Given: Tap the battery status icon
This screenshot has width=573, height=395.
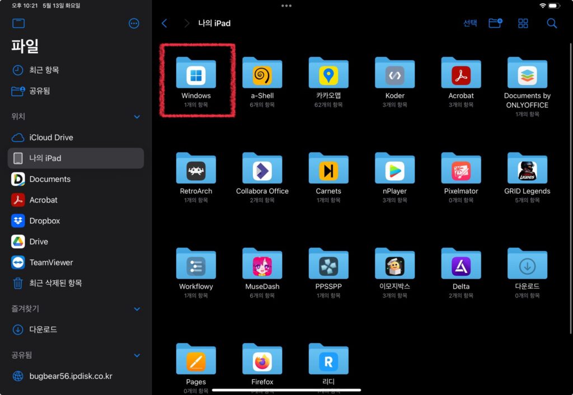Looking at the screenshot, I should (x=553, y=6).
